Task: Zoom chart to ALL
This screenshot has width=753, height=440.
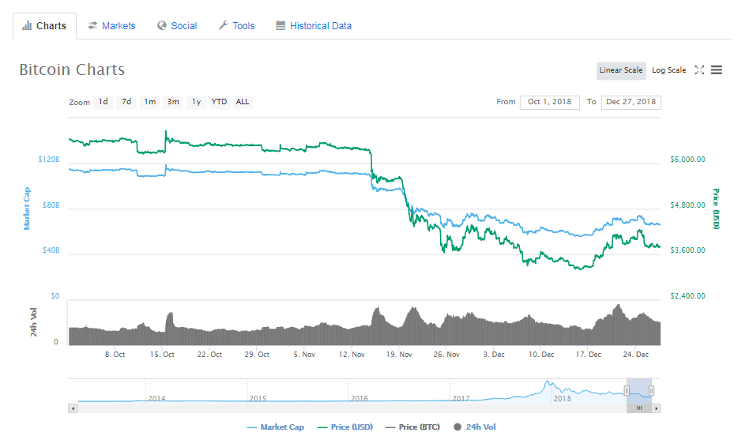Action: click(x=243, y=102)
